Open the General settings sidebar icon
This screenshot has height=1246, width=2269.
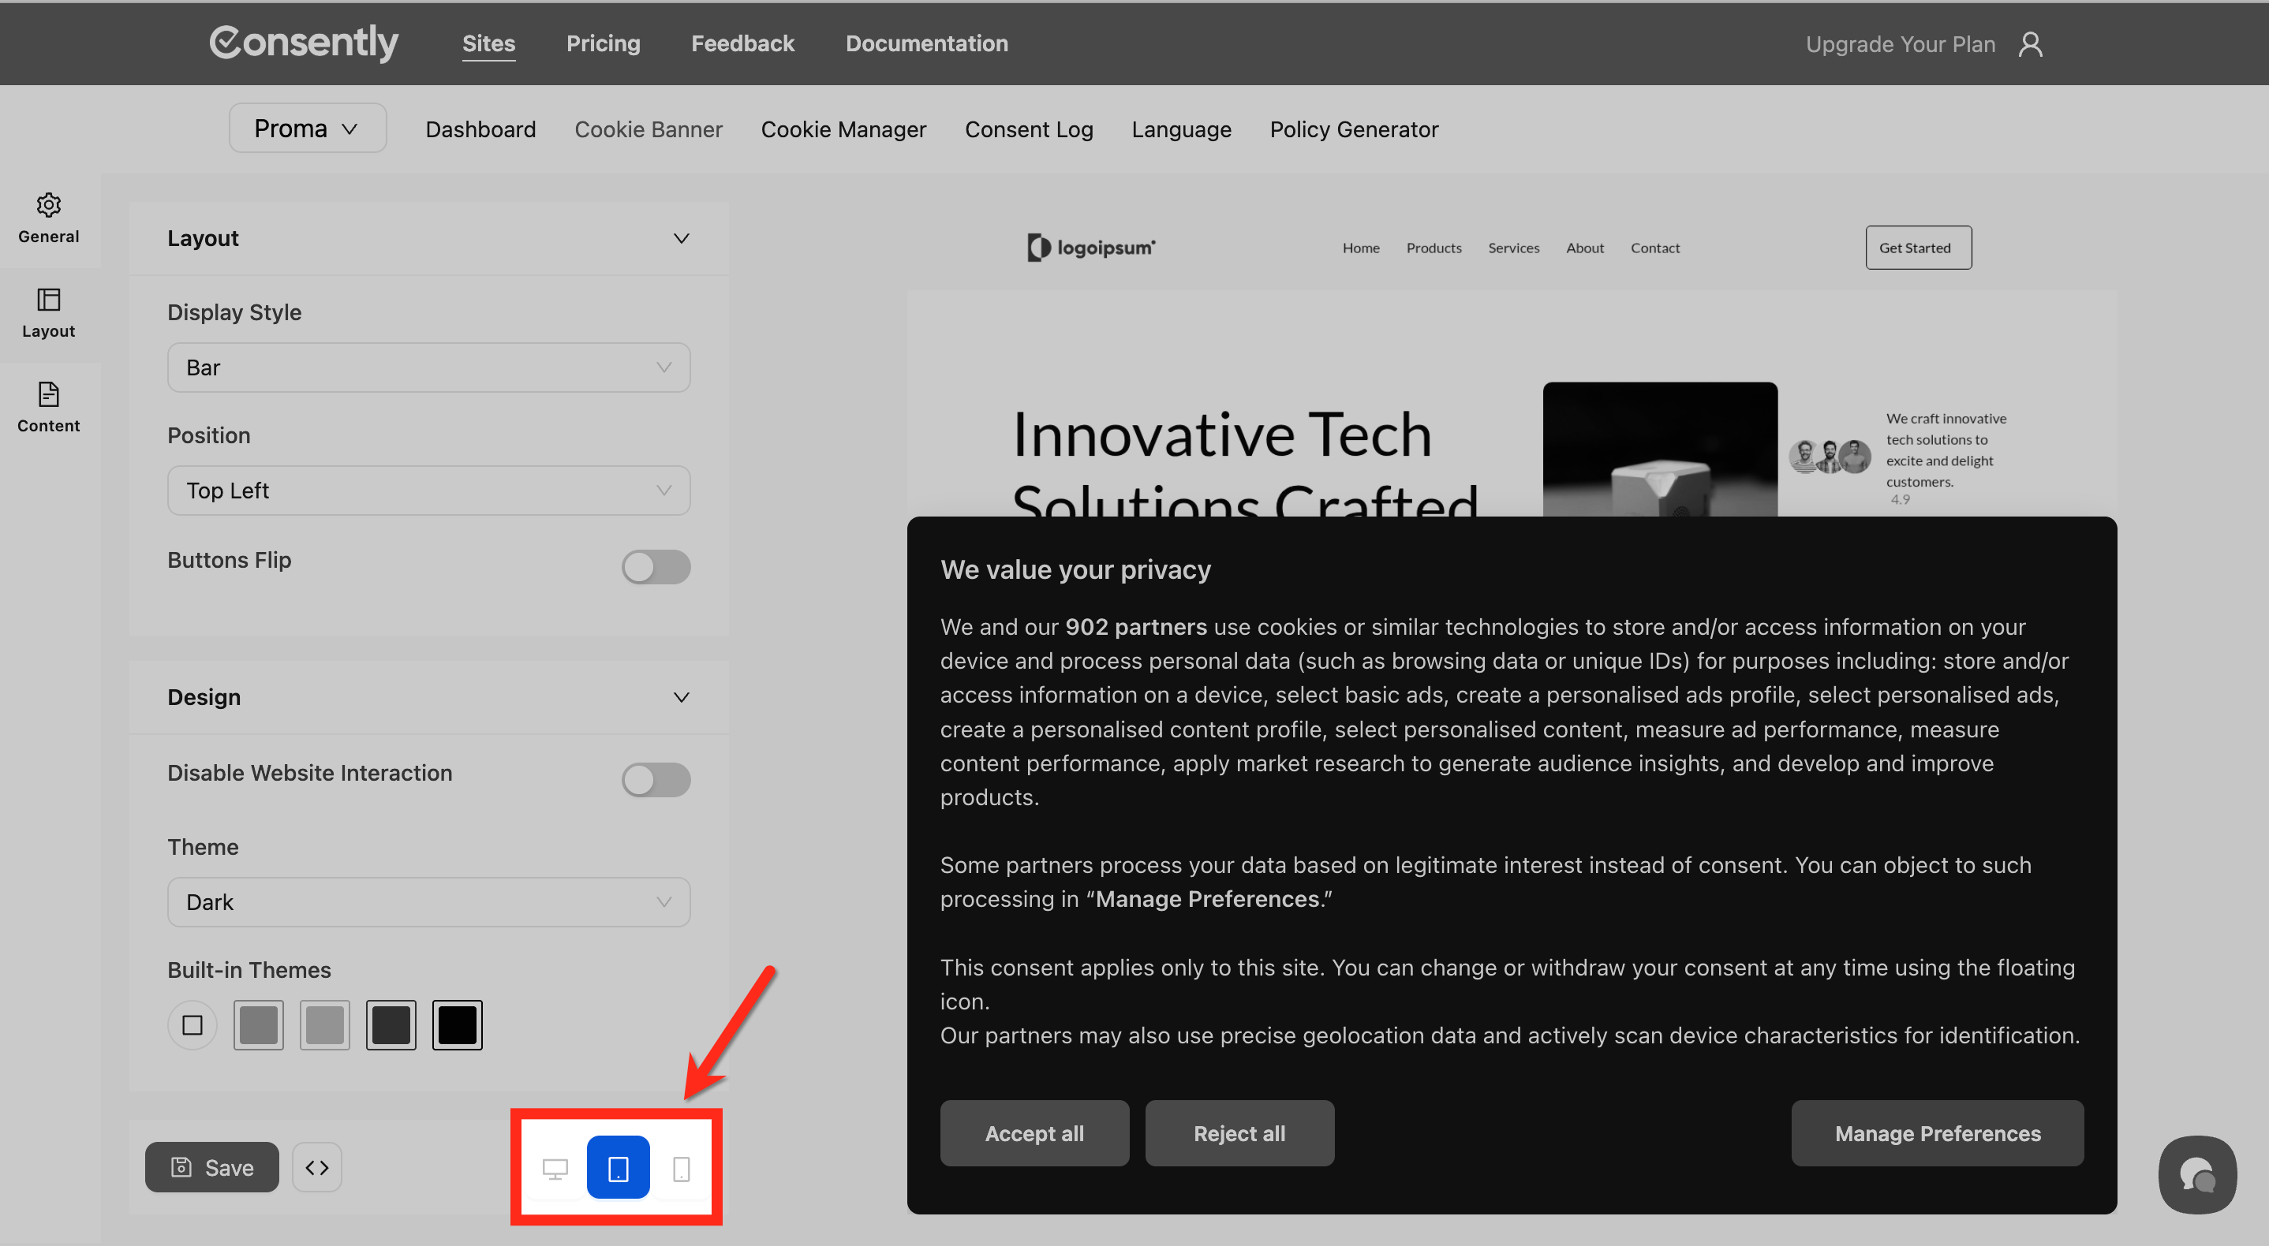coord(48,218)
